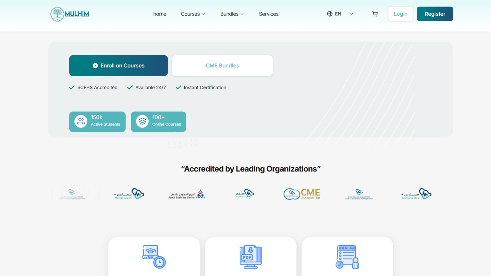Click the Online Courses layers icon

pos(142,121)
